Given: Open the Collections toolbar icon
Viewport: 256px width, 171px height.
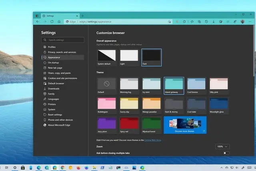Looking at the screenshot, I should click(199, 22).
